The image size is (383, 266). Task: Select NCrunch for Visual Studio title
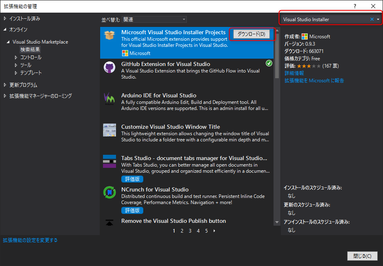(155, 189)
